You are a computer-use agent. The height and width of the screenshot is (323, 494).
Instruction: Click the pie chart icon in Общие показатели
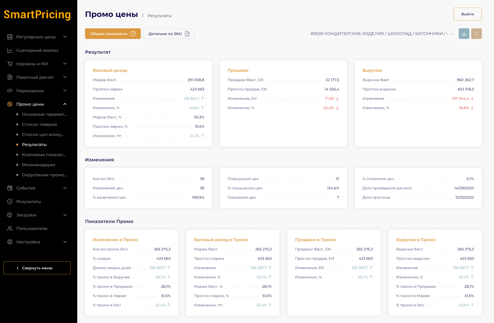click(x=133, y=34)
